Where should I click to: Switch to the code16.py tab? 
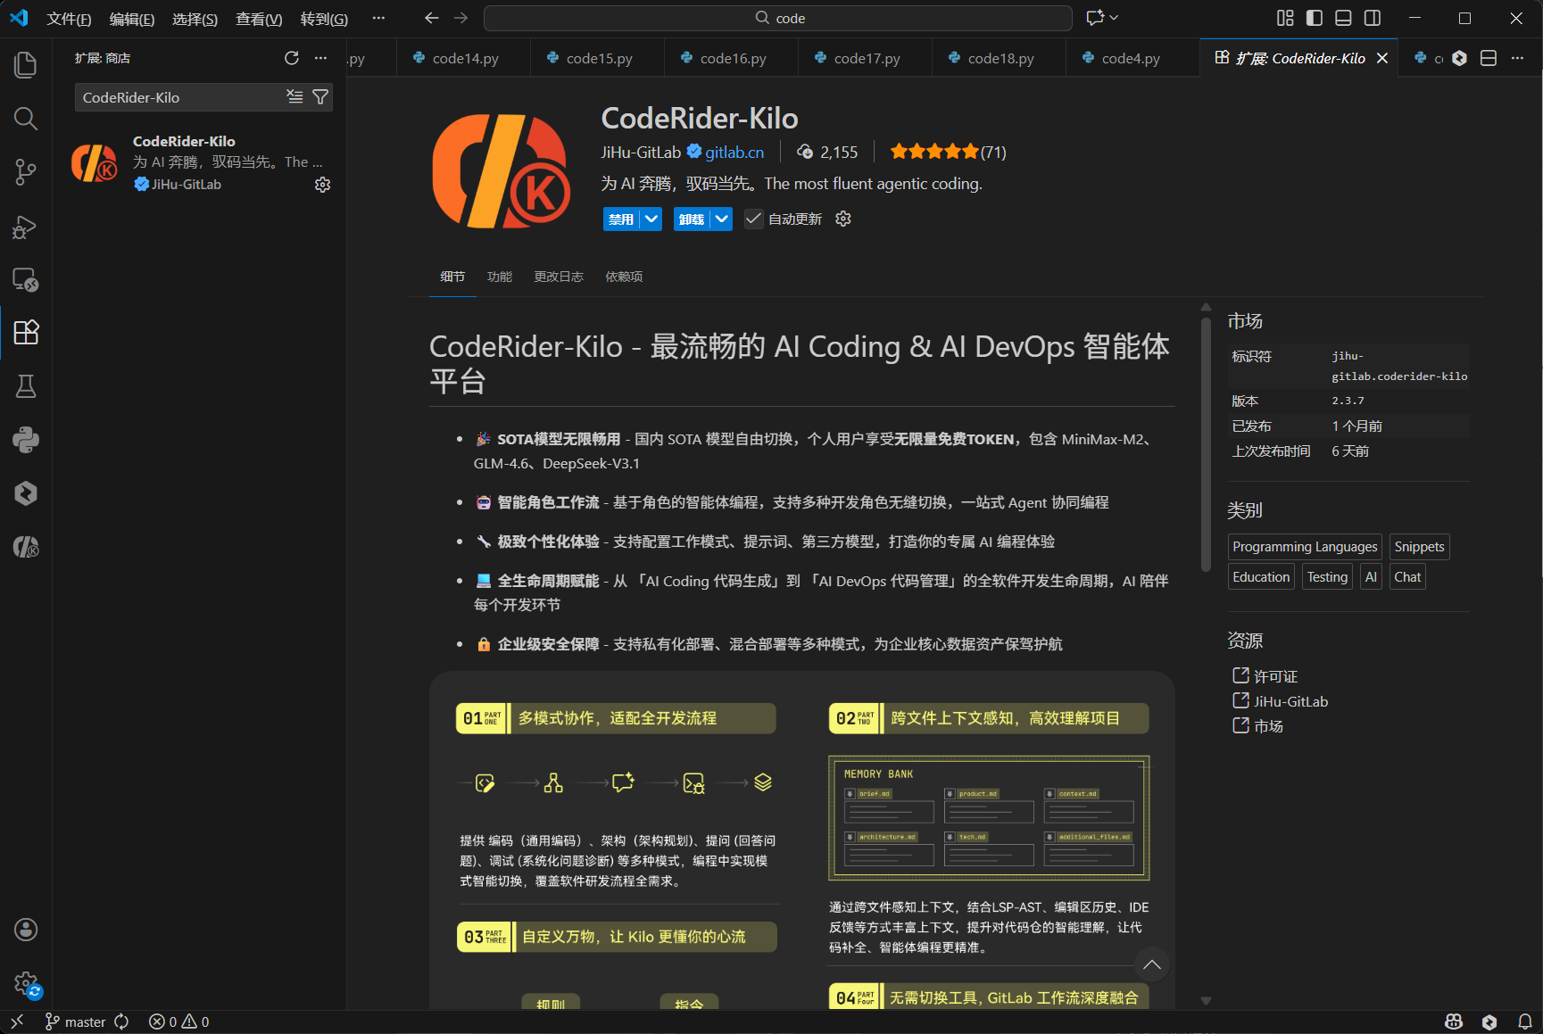[732, 58]
